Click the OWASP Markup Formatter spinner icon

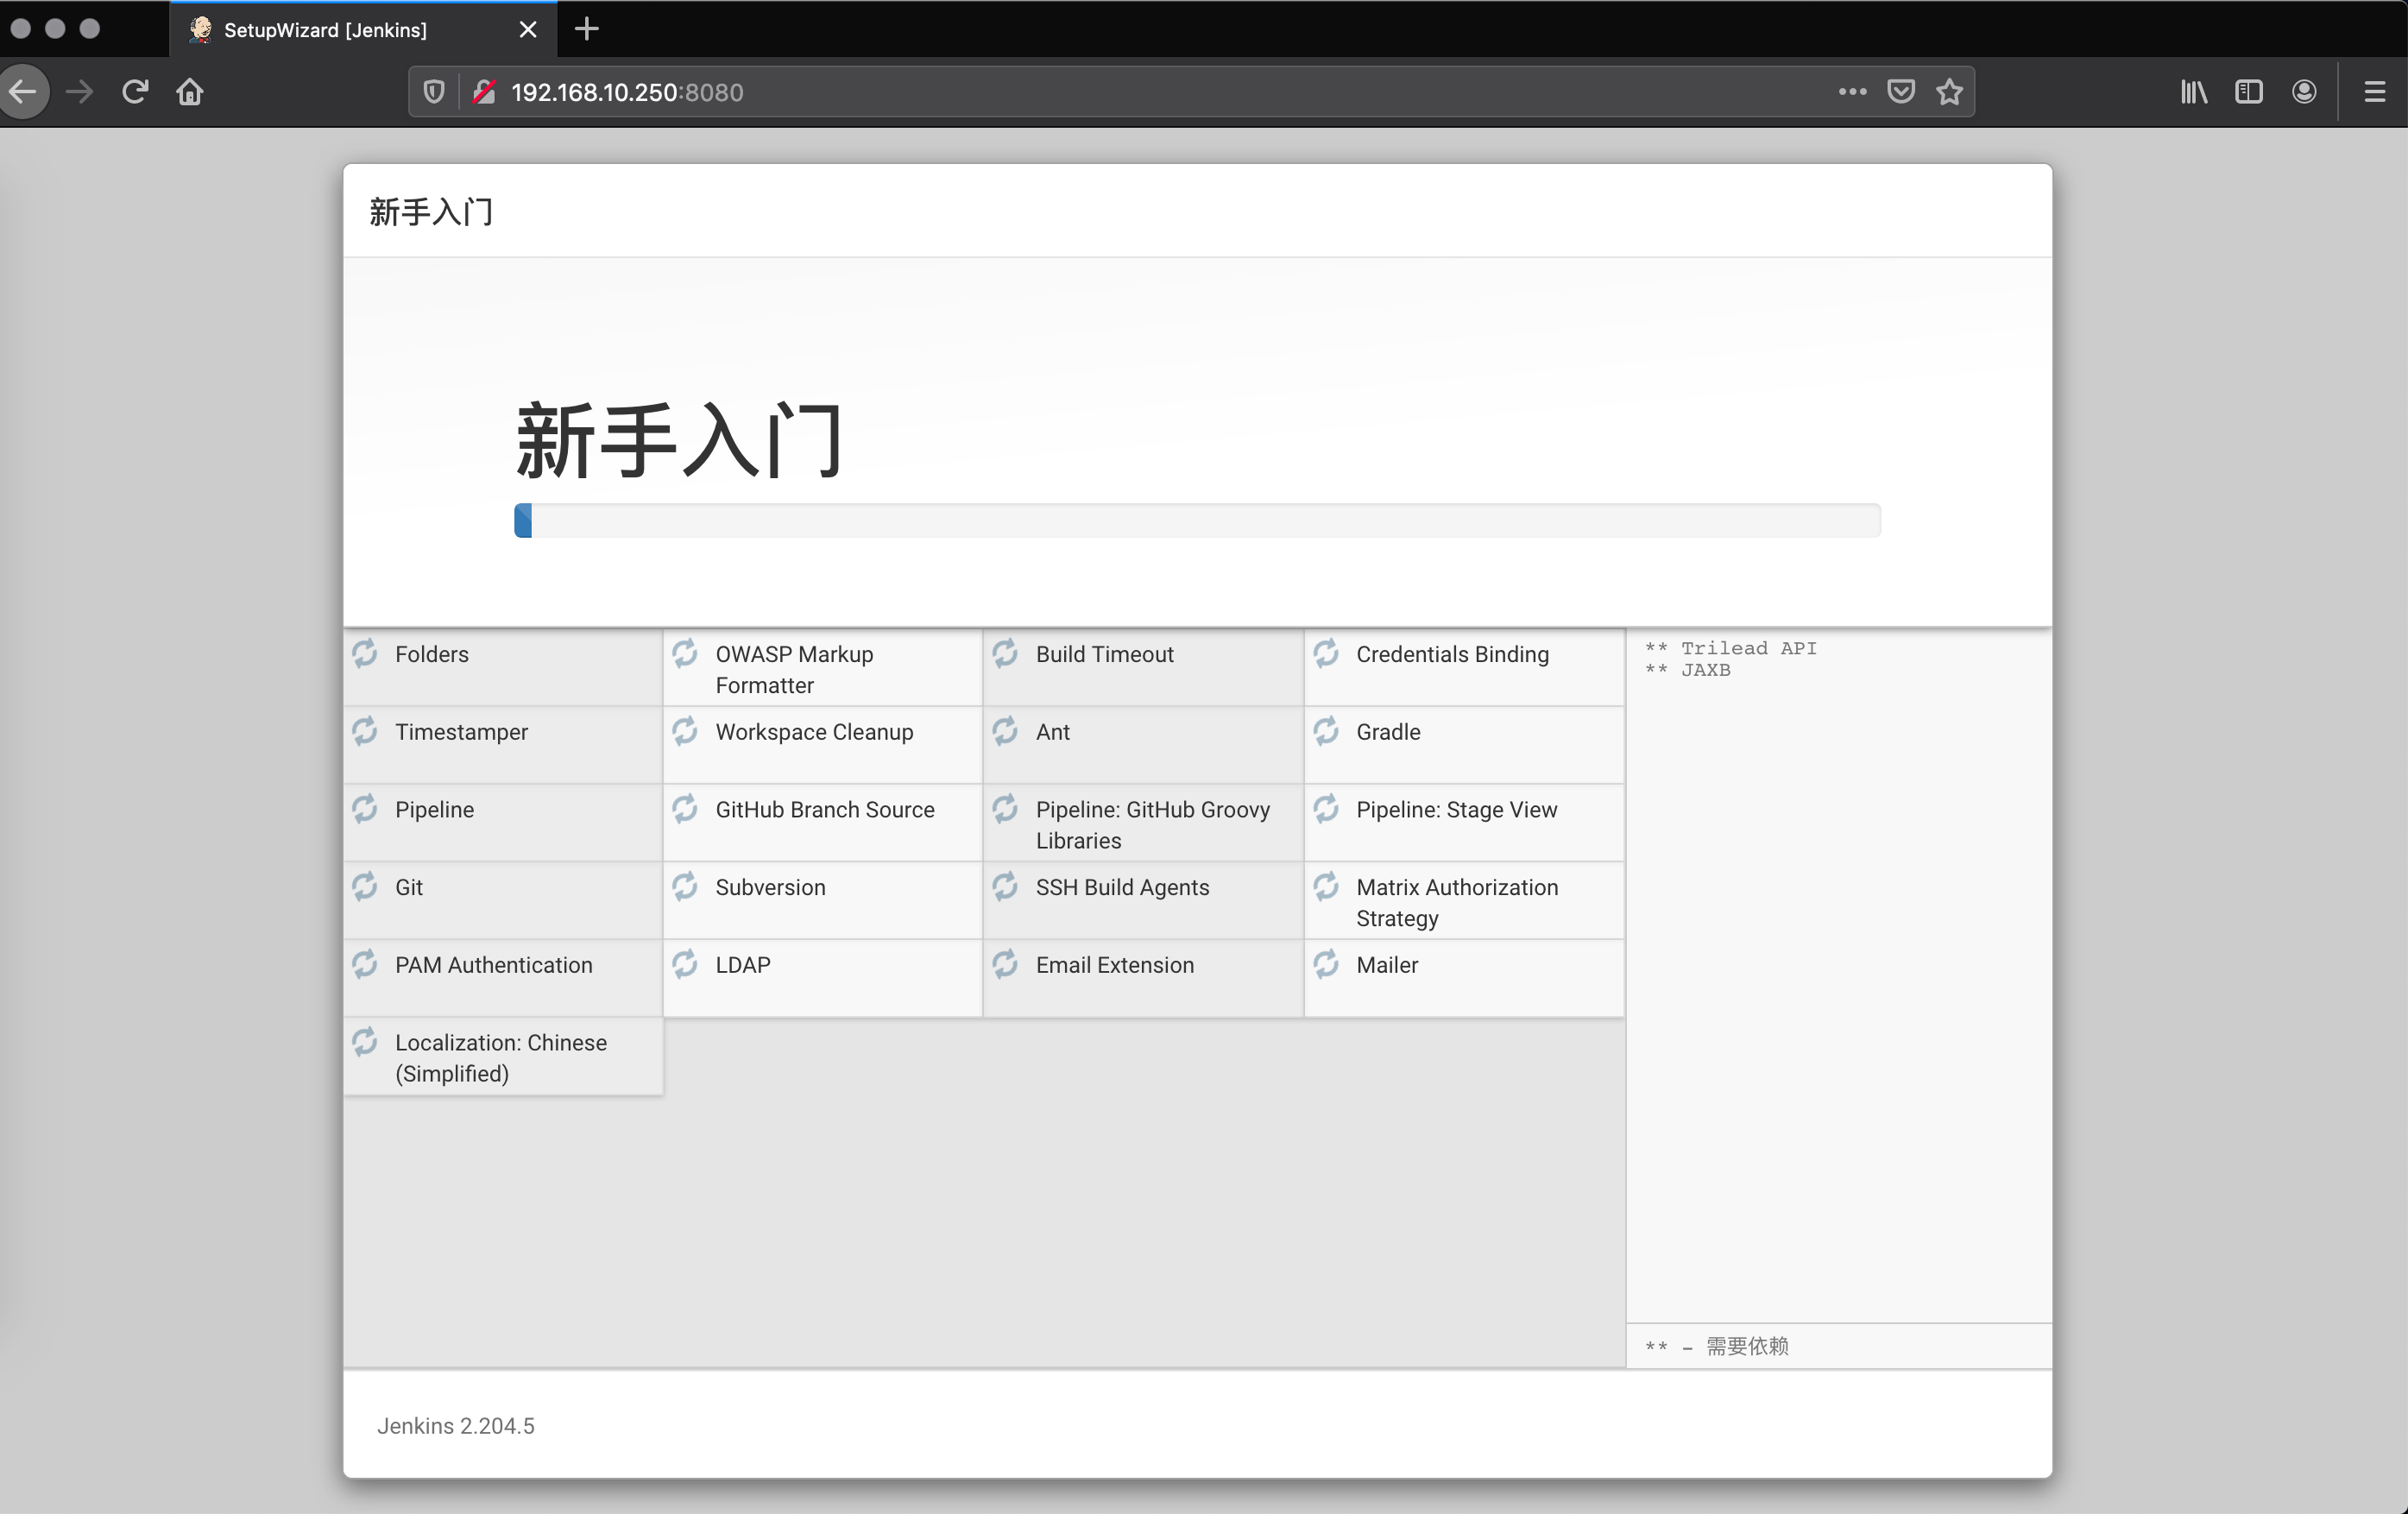(x=685, y=653)
